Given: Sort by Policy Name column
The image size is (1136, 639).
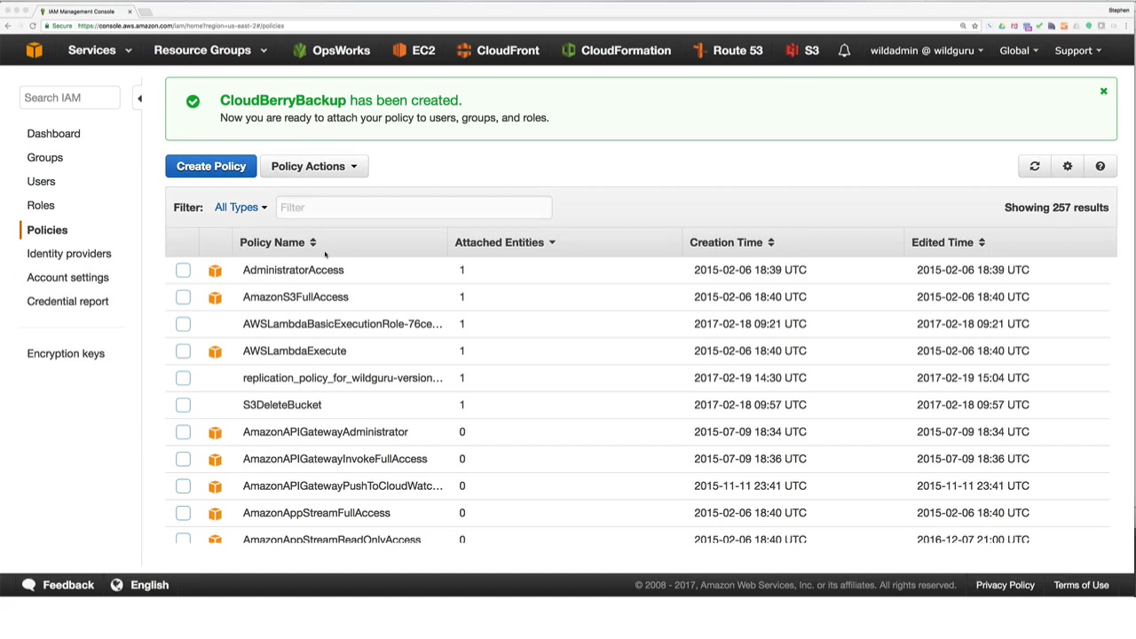Looking at the screenshot, I should click(x=278, y=242).
